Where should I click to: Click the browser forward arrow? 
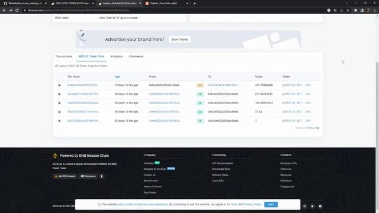pyautogui.click(x=11, y=11)
